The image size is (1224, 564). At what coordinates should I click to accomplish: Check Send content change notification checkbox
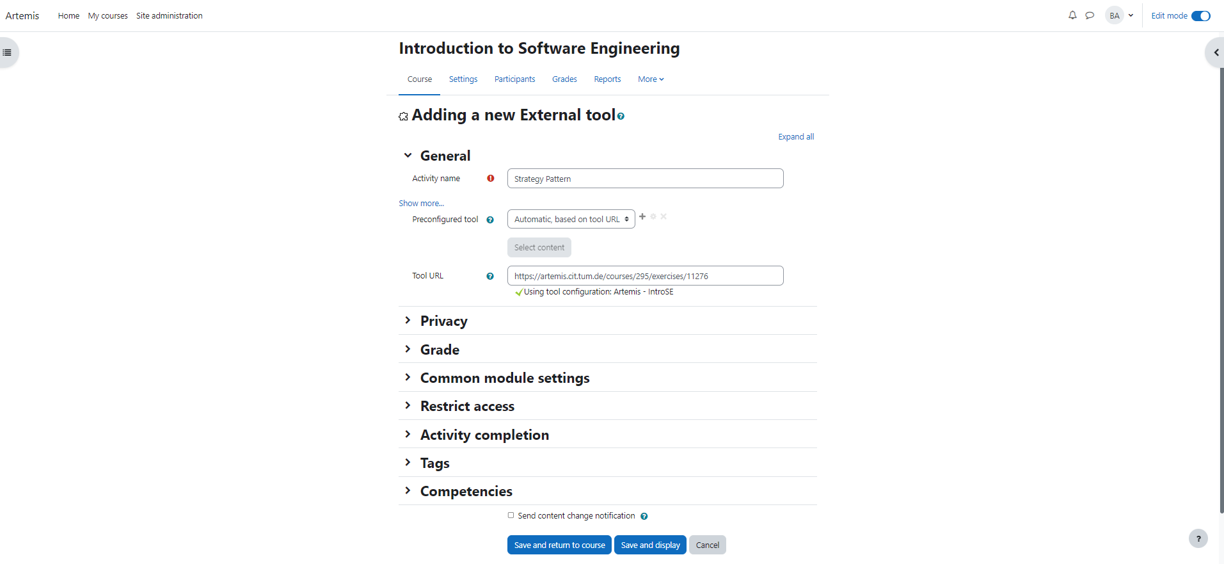(511, 515)
